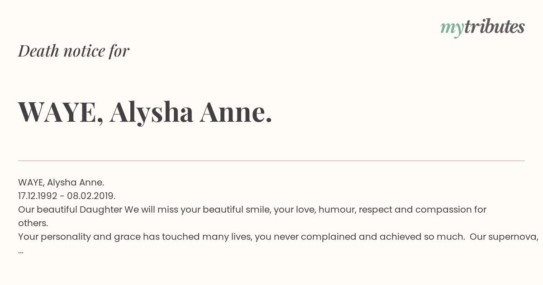Click the birth date 17.12.1992
543x285 pixels.
click(38, 196)
